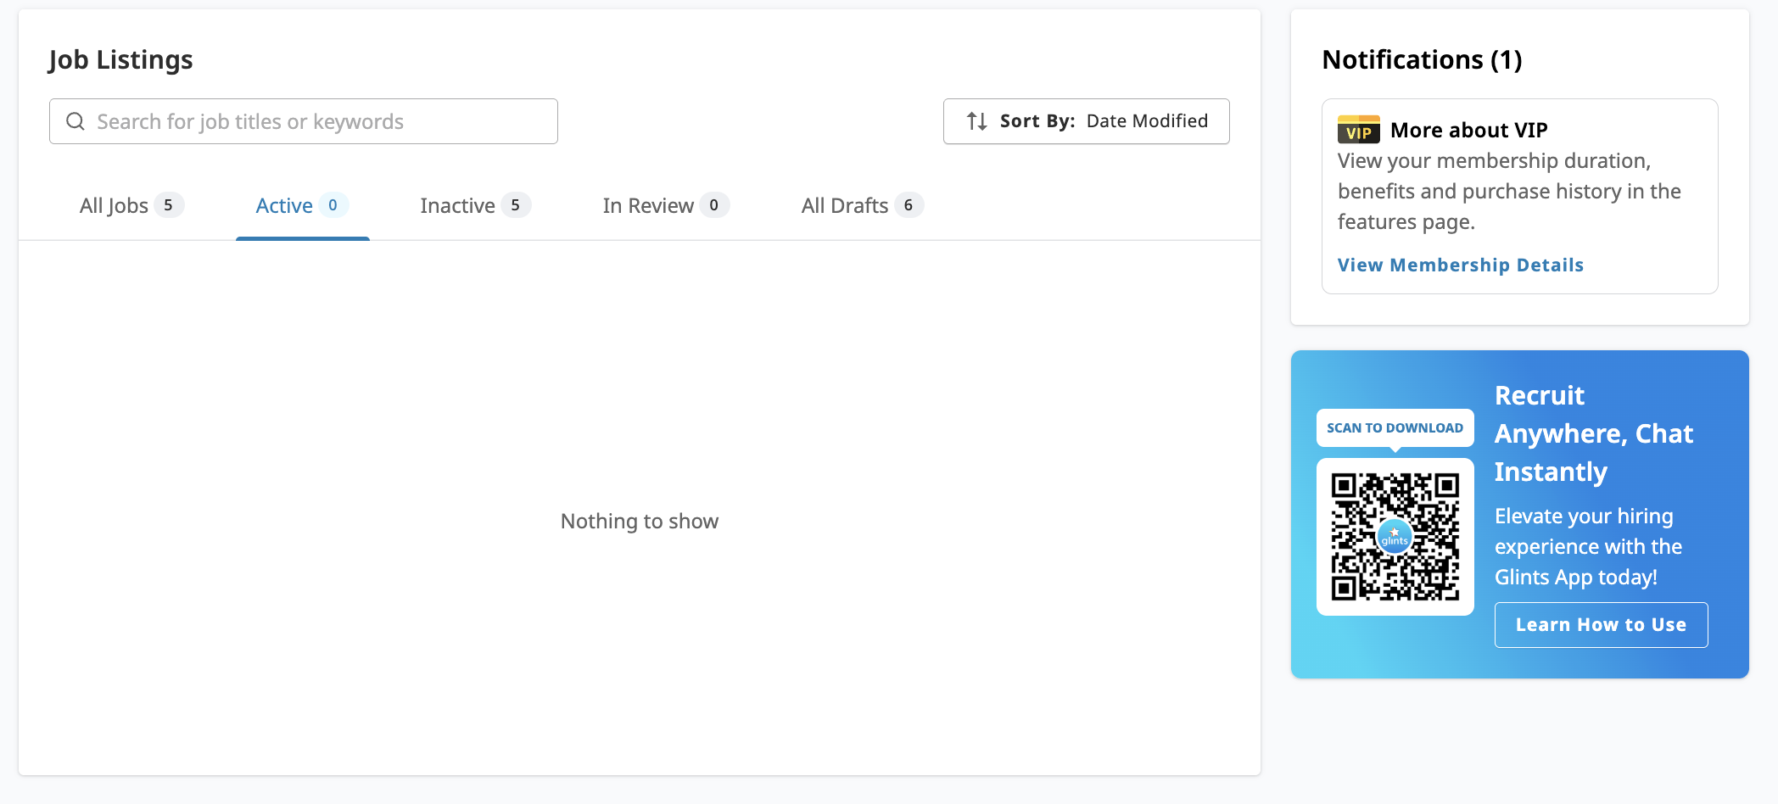Click the count badge on All Drafts
This screenshot has width=1778, height=804.
click(908, 204)
